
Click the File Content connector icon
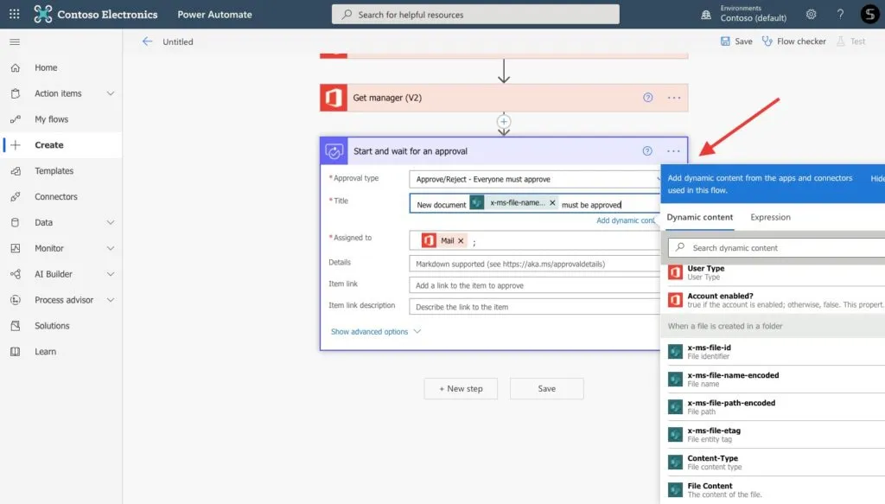coord(675,489)
